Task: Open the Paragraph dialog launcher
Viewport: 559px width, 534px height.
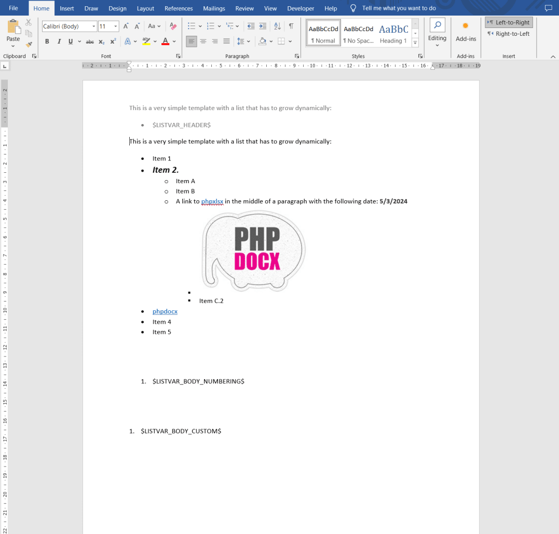Action: click(296, 56)
